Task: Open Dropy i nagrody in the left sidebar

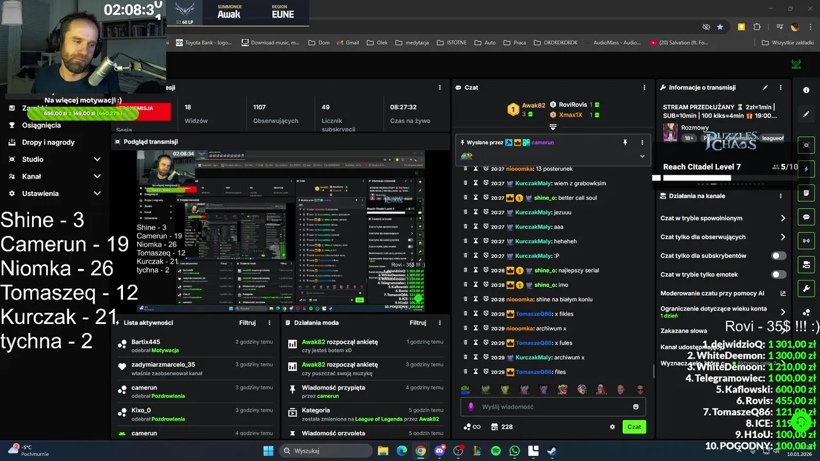Action: pyautogui.click(x=48, y=142)
